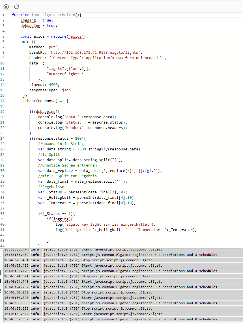Screen dimensions: 243x324
Task: Click the "numberOfLights":1 entry
Action: click(66, 74)
